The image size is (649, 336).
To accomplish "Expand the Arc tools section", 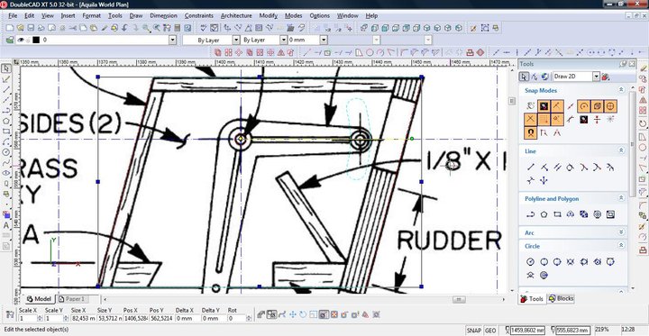I will point(621,232).
